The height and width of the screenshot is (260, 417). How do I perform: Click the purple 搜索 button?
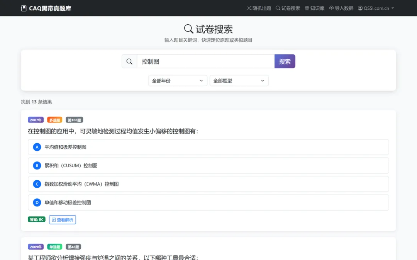pyautogui.click(x=285, y=62)
